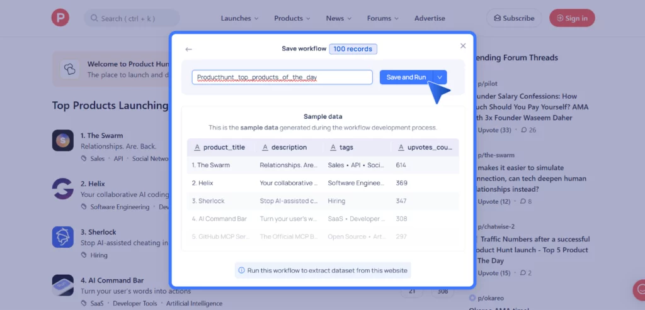
Task: Click the upvotes_cou... column header
Action: (425, 147)
